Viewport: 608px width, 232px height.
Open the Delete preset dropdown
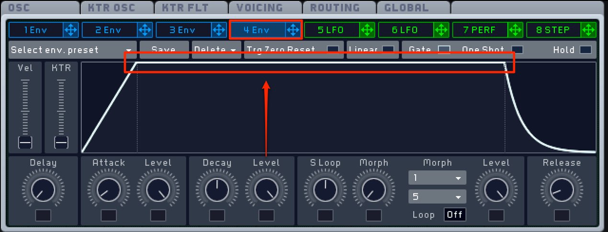pyautogui.click(x=216, y=50)
